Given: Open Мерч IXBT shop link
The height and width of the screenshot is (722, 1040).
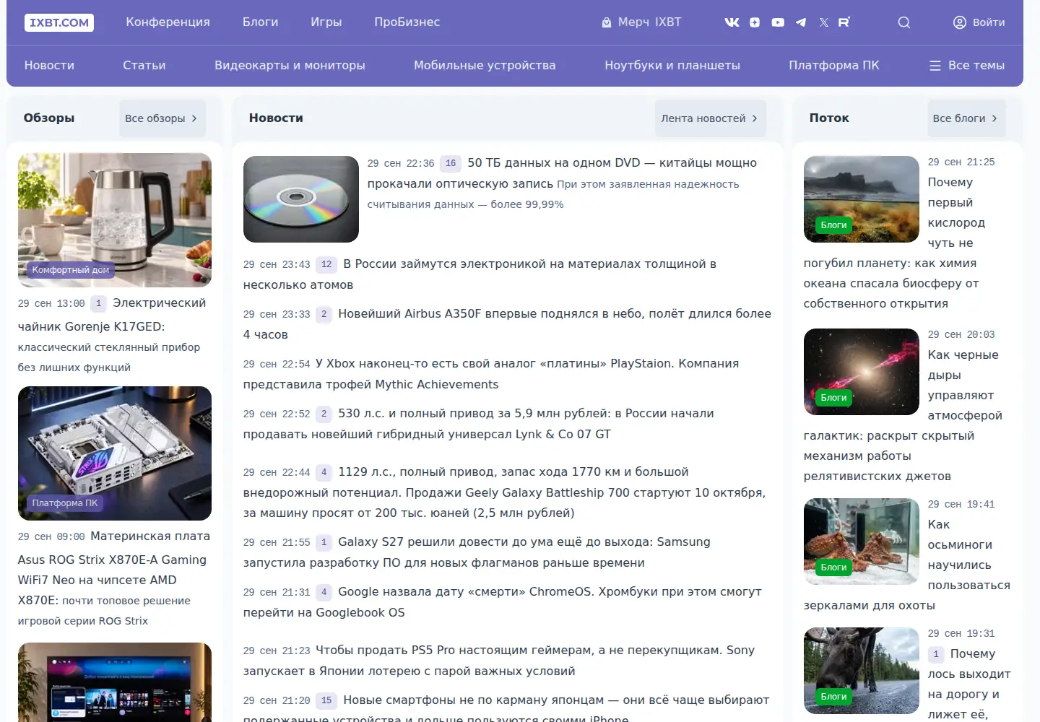Looking at the screenshot, I should tap(641, 22).
